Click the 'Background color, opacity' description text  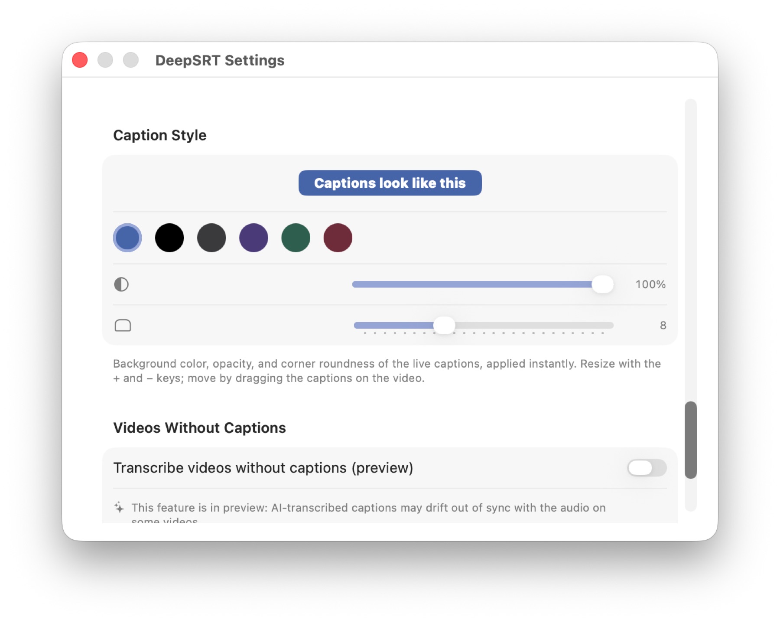tap(387, 371)
